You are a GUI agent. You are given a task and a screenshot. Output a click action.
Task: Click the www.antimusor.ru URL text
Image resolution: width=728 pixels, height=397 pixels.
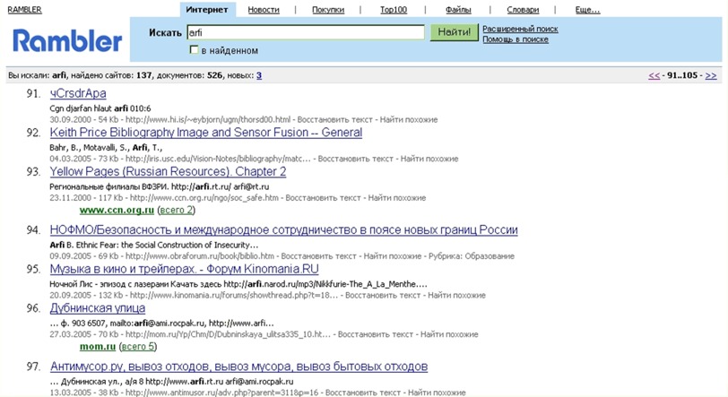point(222,393)
